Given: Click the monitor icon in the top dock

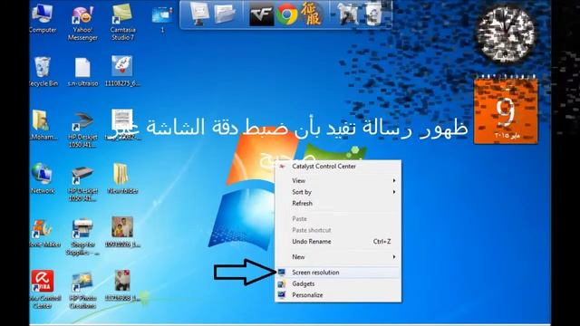Looking at the screenshot, I should (x=199, y=14).
